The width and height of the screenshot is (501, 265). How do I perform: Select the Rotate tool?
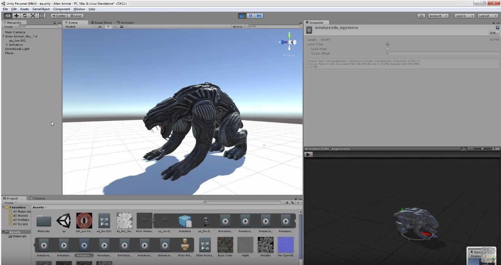(x=25, y=16)
